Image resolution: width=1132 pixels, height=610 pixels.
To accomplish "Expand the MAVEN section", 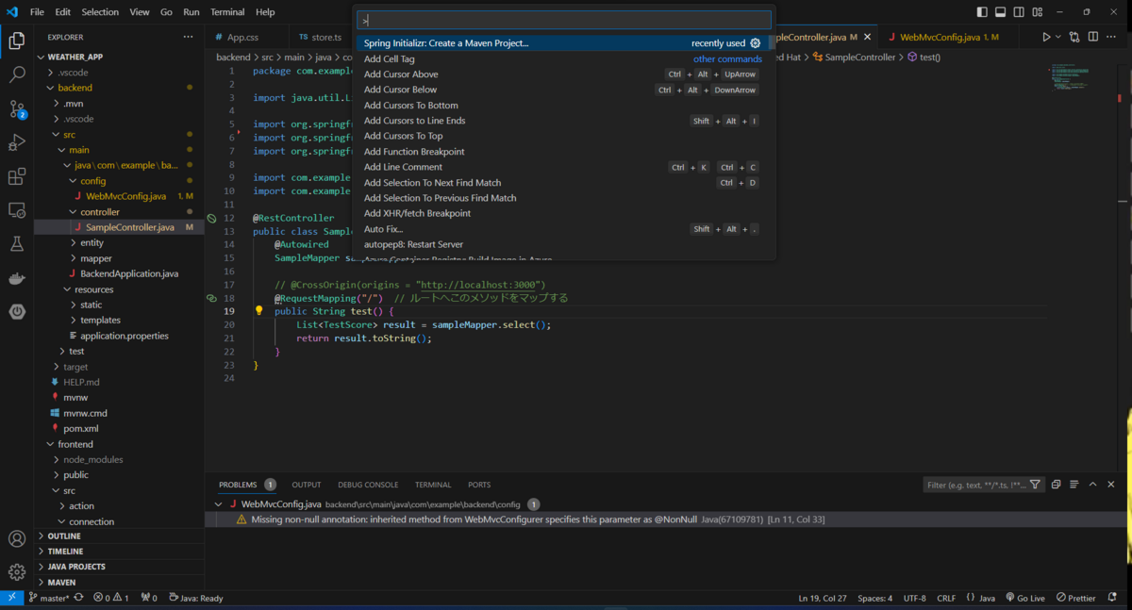I will [x=60, y=581].
